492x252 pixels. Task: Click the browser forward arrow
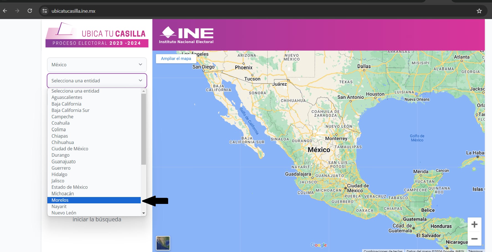[17, 11]
